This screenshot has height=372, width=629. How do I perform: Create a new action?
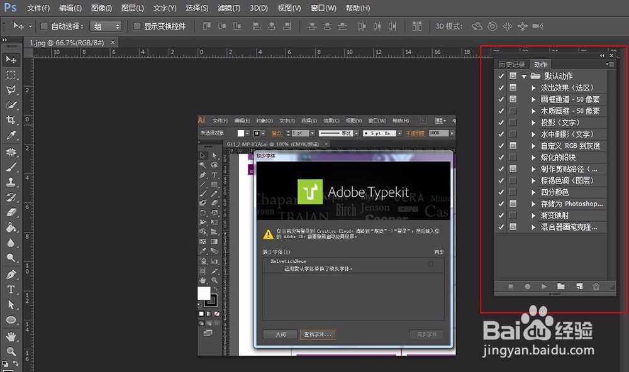pyautogui.click(x=579, y=286)
